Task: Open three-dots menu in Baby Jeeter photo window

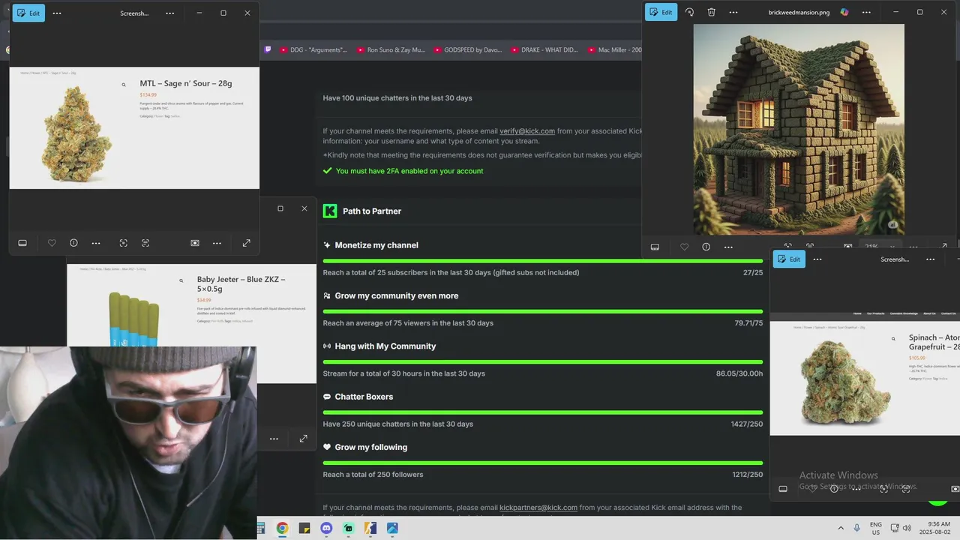Action: click(x=274, y=439)
